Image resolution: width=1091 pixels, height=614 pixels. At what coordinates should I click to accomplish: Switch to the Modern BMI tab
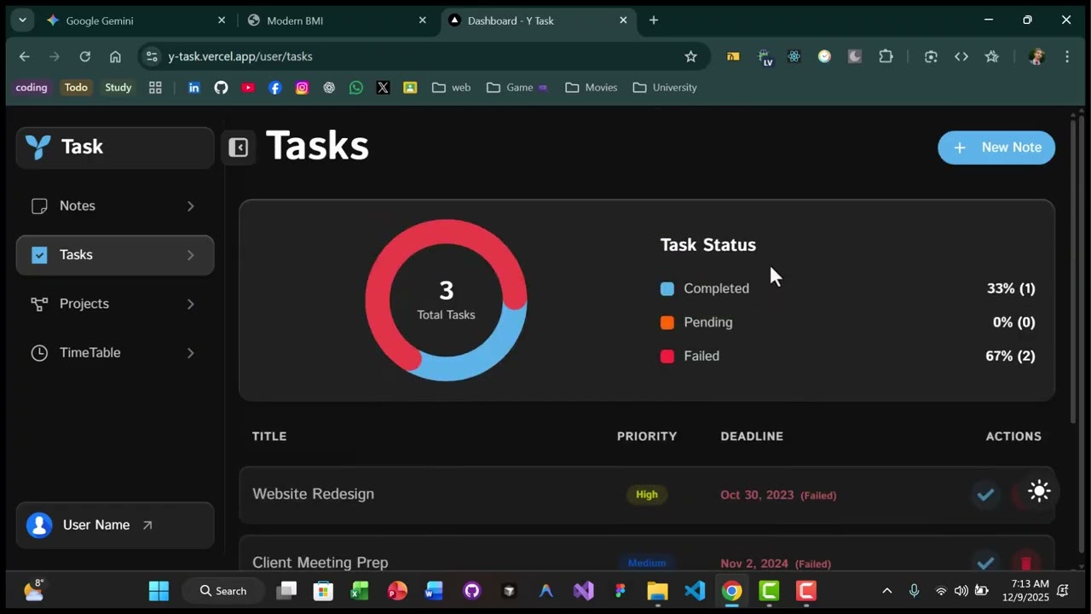[337, 20]
